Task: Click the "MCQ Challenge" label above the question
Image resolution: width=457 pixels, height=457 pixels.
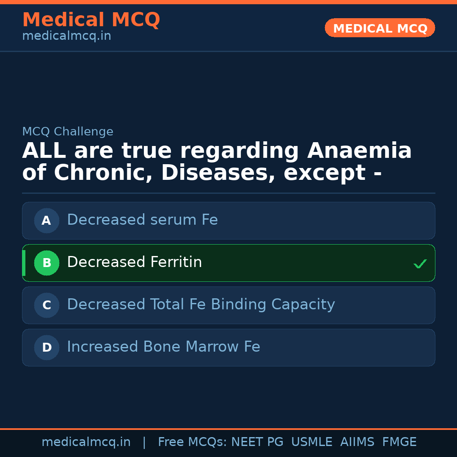Action: coord(68,132)
